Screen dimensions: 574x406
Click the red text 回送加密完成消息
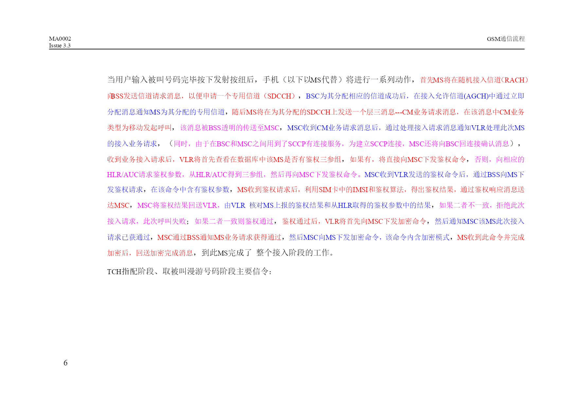point(164,253)
